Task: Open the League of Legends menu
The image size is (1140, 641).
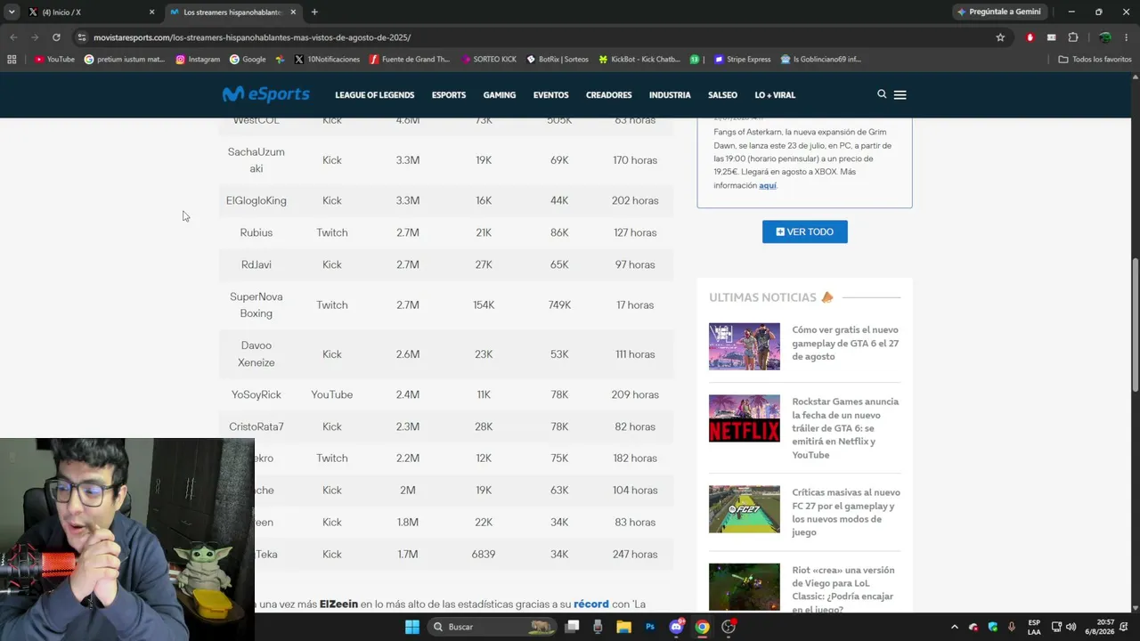Action: pyautogui.click(x=374, y=95)
